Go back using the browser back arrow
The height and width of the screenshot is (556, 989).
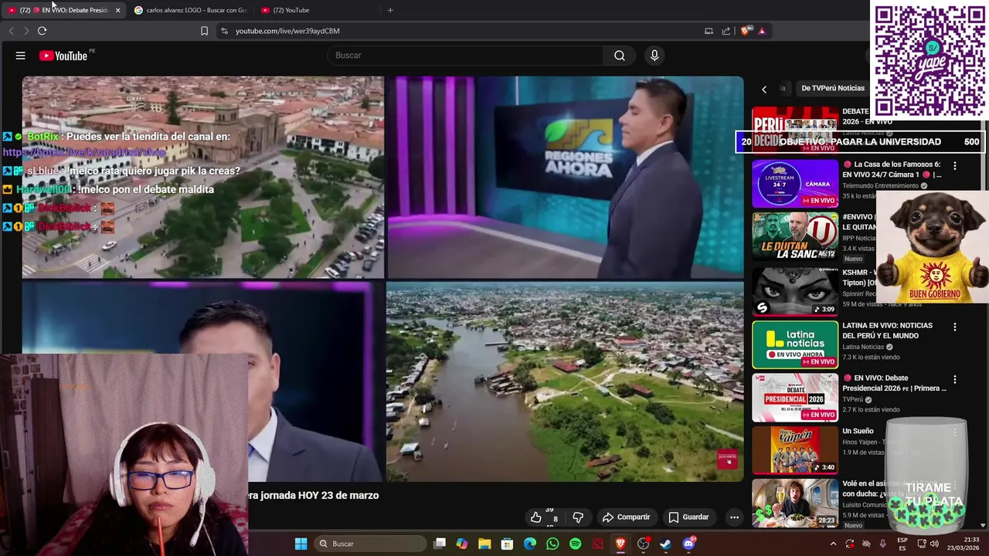click(x=11, y=31)
